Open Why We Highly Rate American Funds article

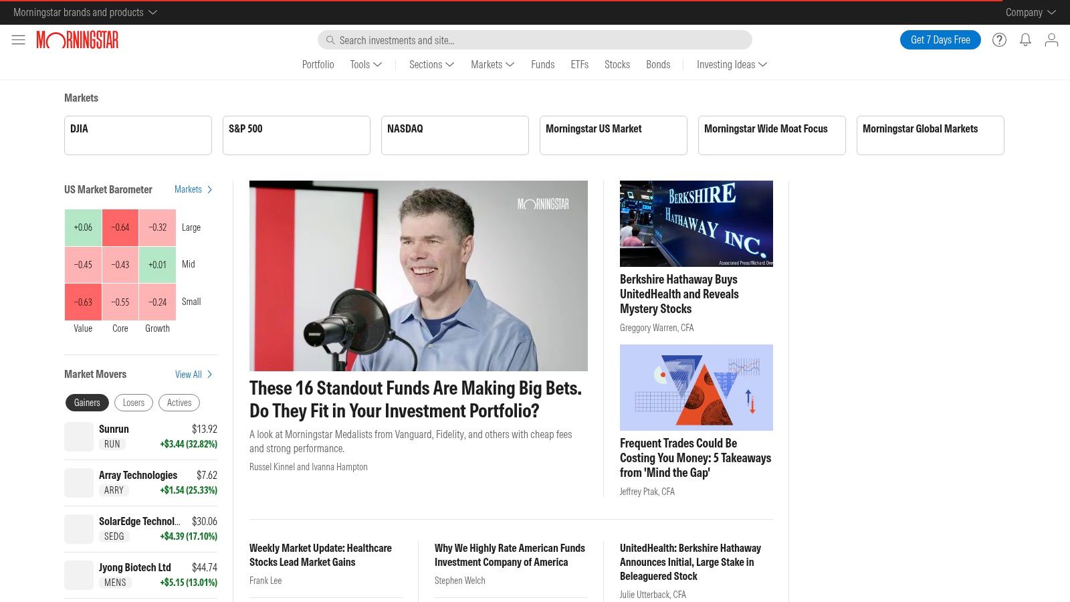point(510,555)
